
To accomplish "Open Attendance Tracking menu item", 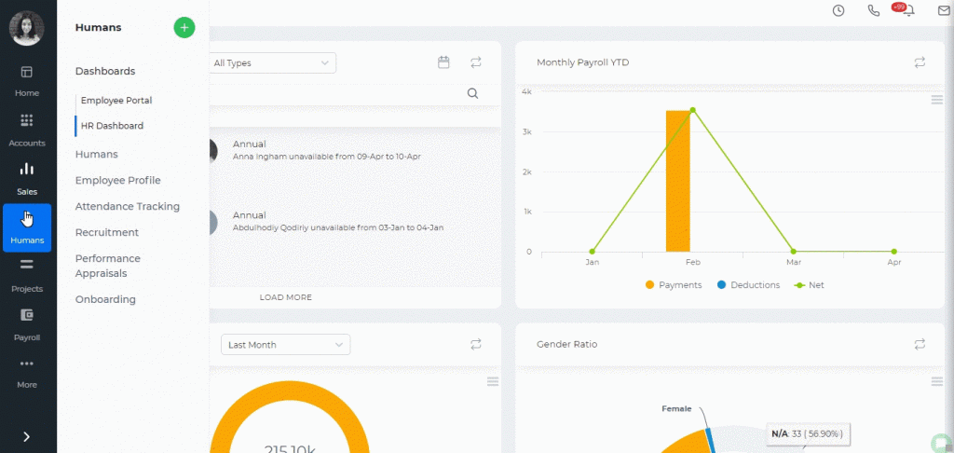I will tap(127, 206).
